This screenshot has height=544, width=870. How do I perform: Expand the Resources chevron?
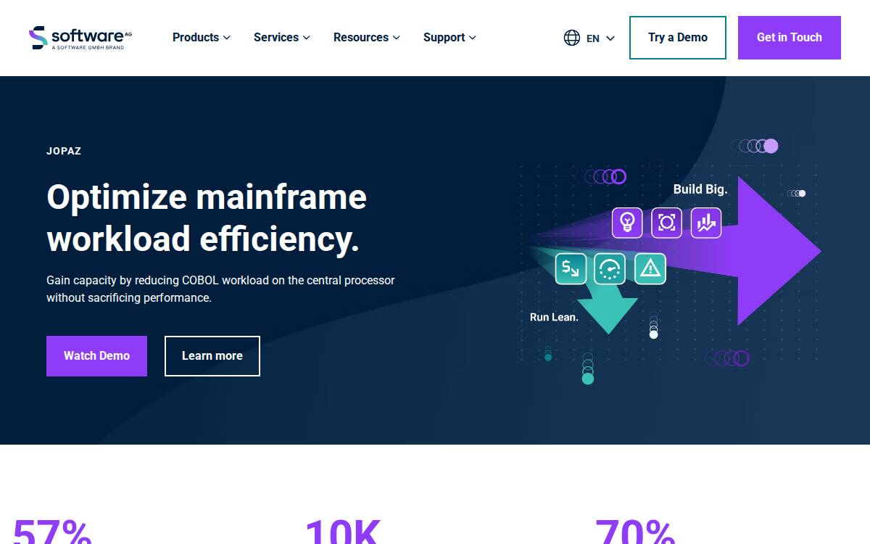point(397,38)
